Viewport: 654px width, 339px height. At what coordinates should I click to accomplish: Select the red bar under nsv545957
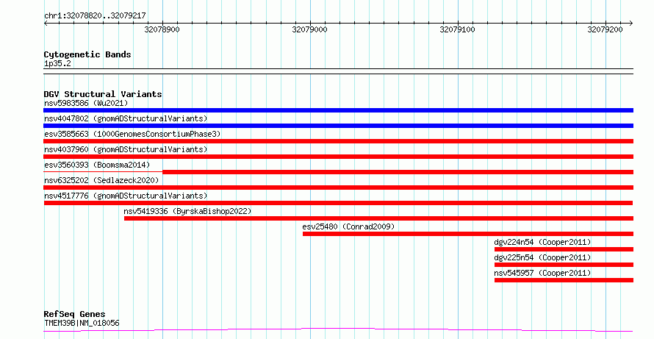point(564,280)
